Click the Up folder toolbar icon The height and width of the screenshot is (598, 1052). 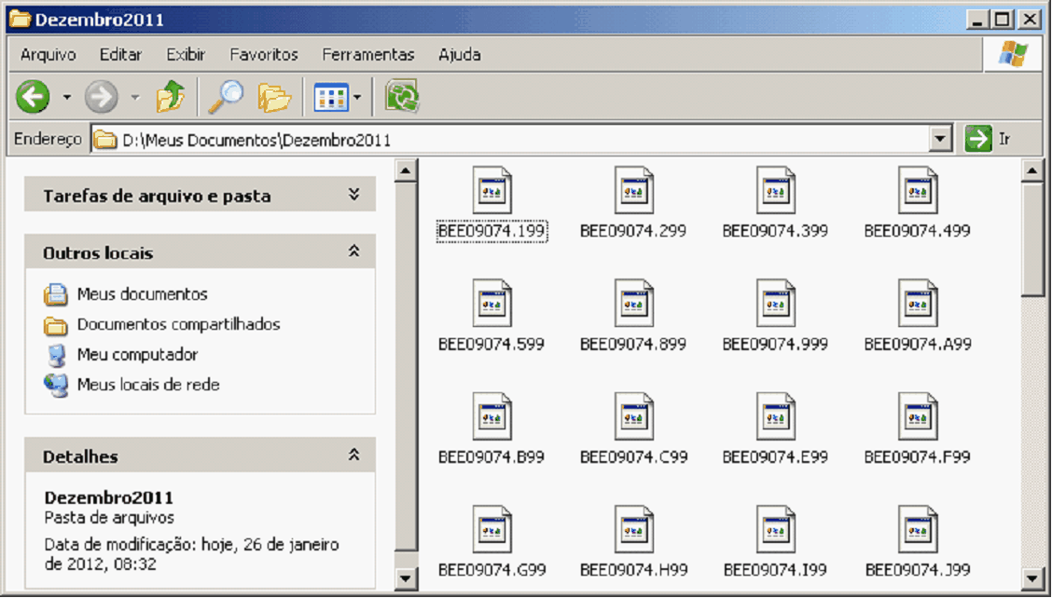(170, 96)
